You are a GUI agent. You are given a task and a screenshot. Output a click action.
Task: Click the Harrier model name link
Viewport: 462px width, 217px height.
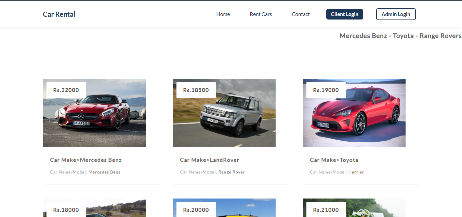point(356,172)
